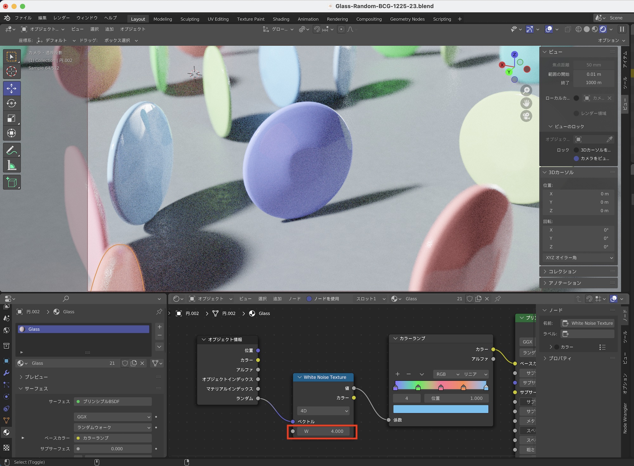Open the レンダー menu
The width and height of the screenshot is (634, 466).
coord(61,18)
